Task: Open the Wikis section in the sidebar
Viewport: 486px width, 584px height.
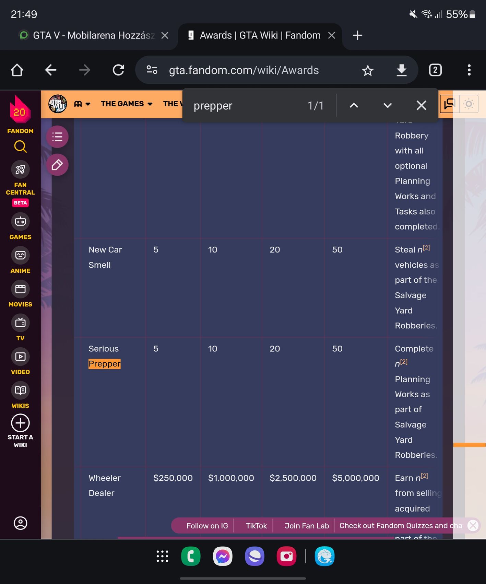Action: pyautogui.click(x=20, y=395)
